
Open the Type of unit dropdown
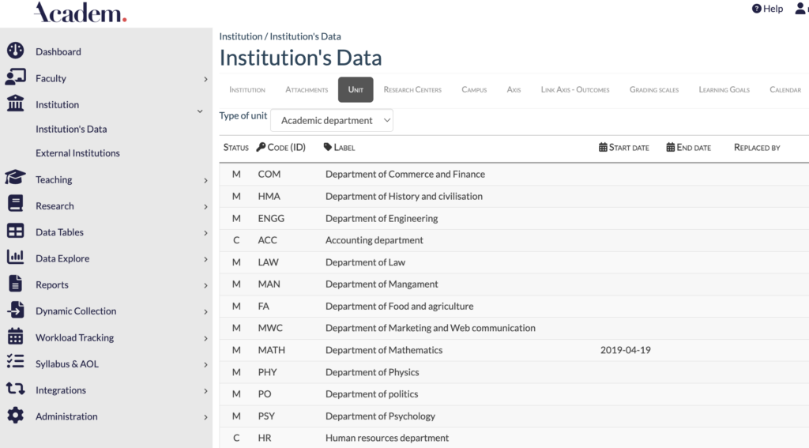point(332,120)
